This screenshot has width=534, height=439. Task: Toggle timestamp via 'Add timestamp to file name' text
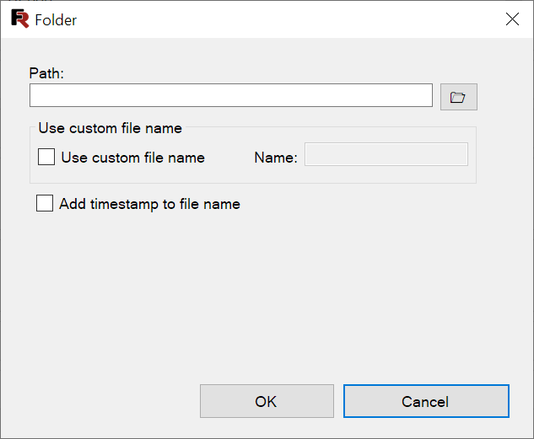[x=149, y=205]
